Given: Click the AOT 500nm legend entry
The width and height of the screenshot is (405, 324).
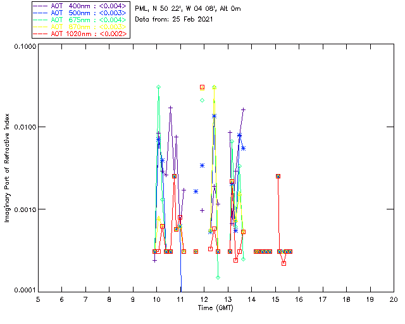Looking at the screenshot, I should (x=80, y=13).
